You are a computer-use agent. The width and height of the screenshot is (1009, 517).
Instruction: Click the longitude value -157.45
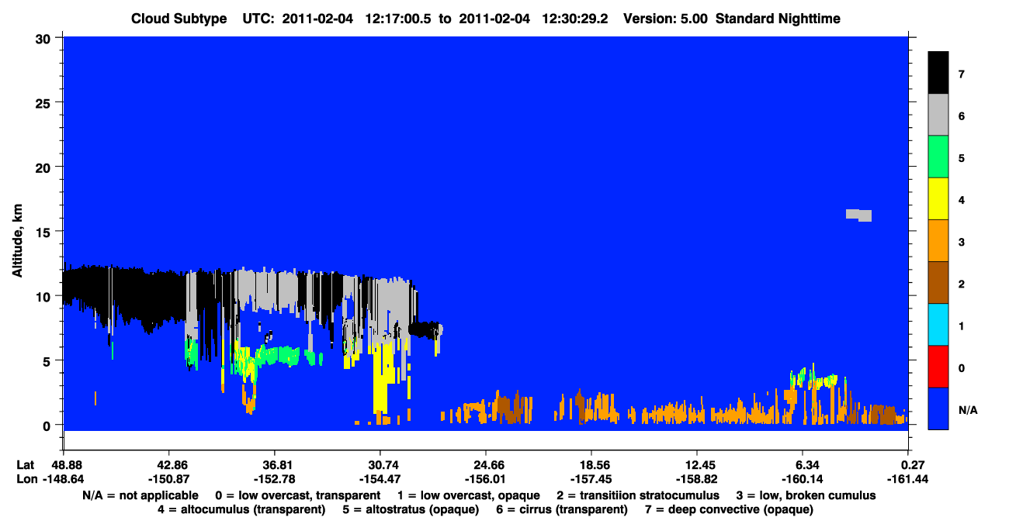(x=591, y=479)
